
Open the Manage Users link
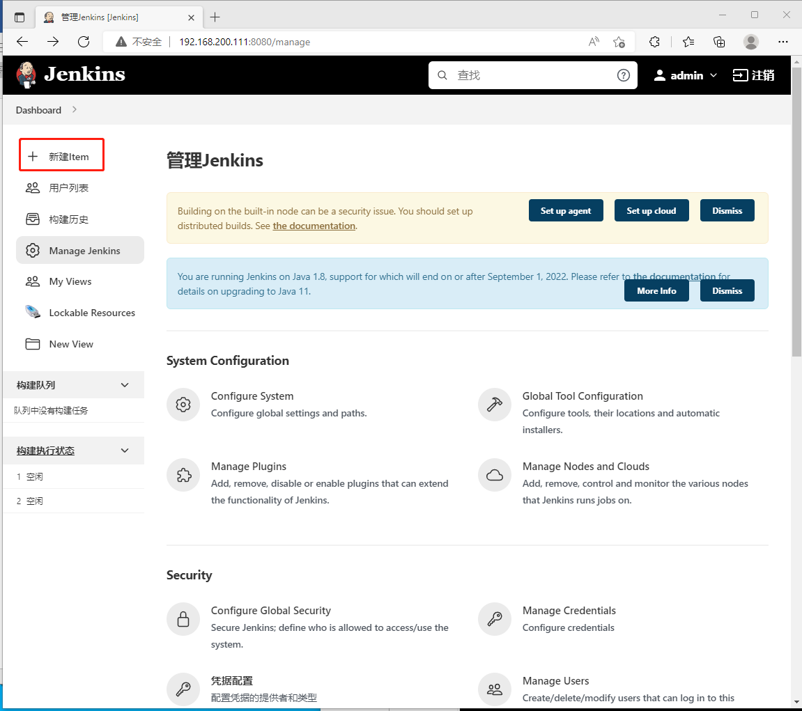click(555, 681)
